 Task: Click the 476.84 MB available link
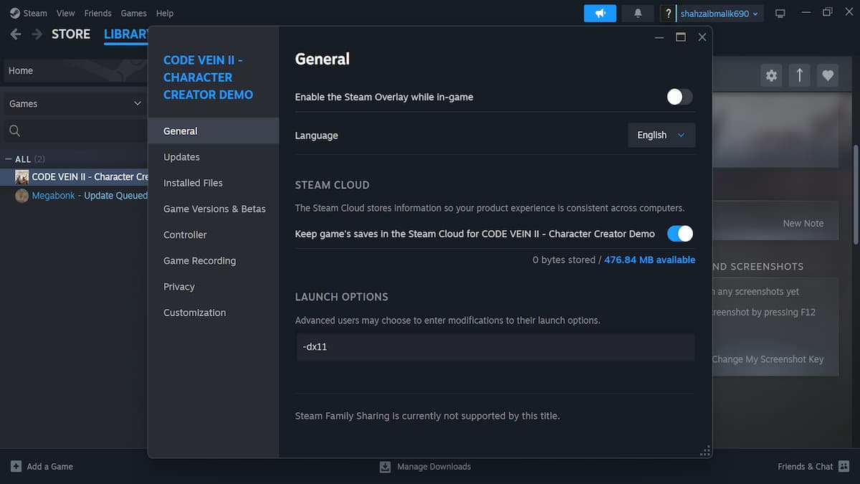(649, 260)
